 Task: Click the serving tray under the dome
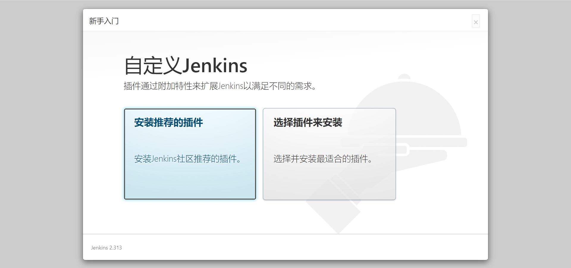pyautogui.click(x=431, y=142)
